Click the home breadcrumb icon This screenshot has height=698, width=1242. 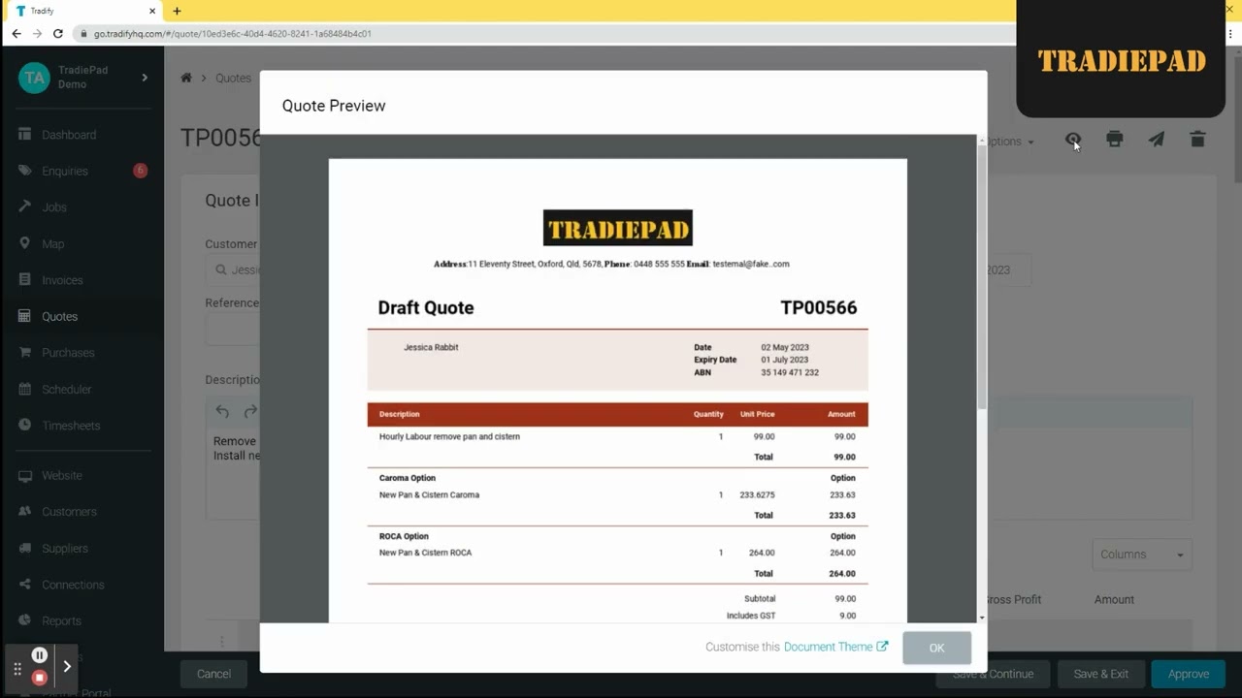(186, 78)
